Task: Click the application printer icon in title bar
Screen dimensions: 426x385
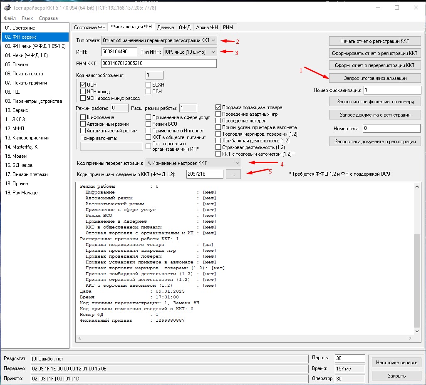Action: [x=7, y=7]
